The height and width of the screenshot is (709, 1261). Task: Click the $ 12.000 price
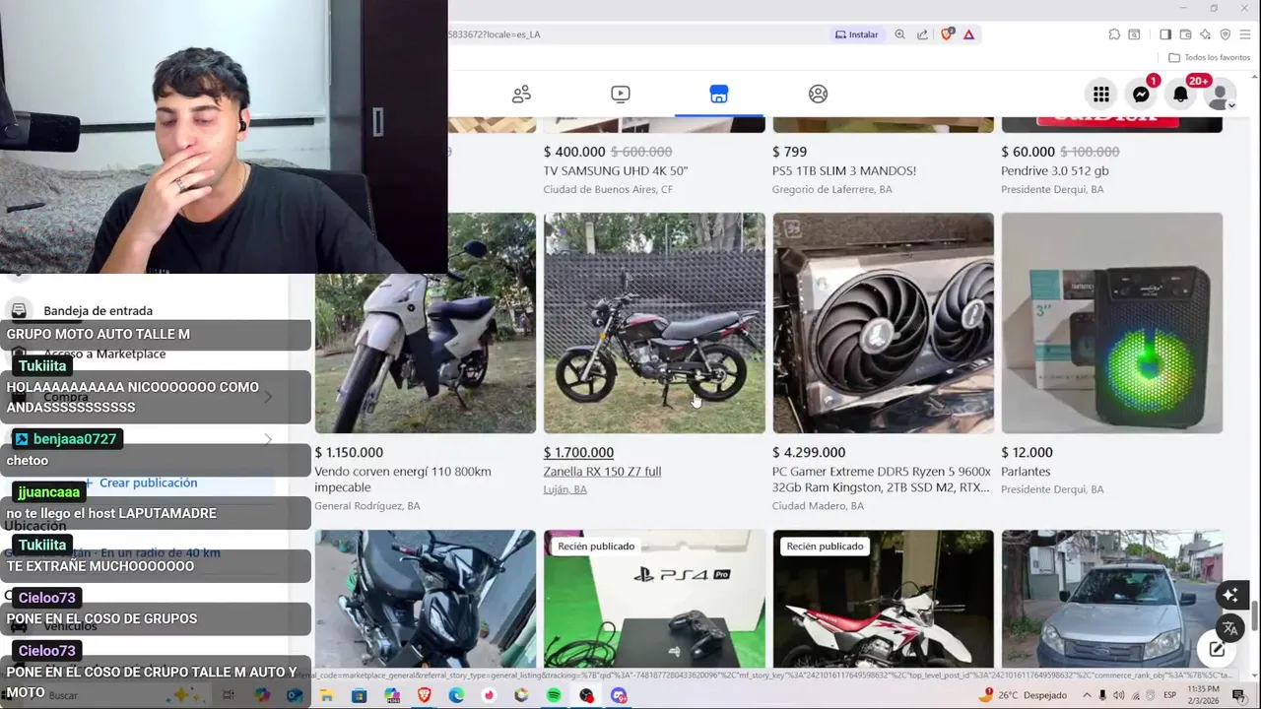(x=1028, y=453)
